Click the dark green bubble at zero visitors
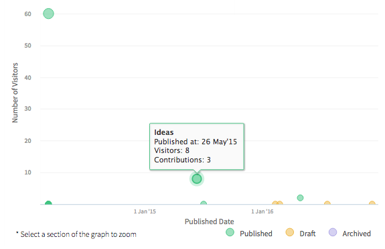 48,203
